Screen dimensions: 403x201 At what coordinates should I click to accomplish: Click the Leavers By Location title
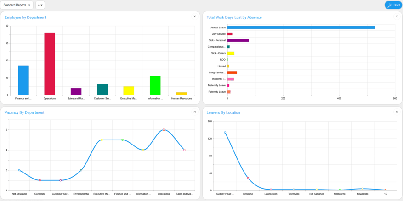223,112
